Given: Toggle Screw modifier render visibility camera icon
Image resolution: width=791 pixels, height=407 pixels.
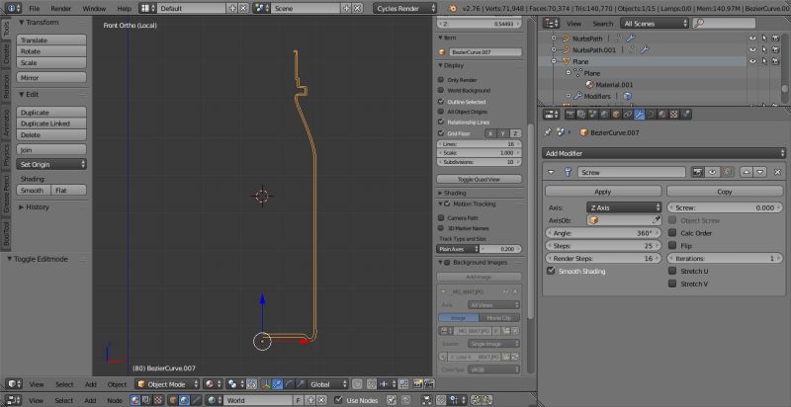Looking at the screenshot, I should point(698,172).
